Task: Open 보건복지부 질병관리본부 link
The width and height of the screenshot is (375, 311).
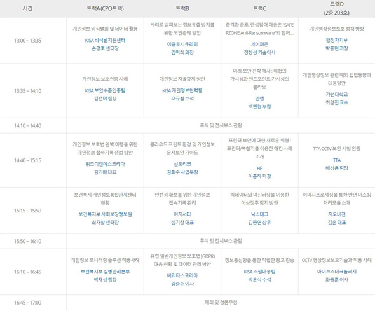Action: (x=105, y=272)
